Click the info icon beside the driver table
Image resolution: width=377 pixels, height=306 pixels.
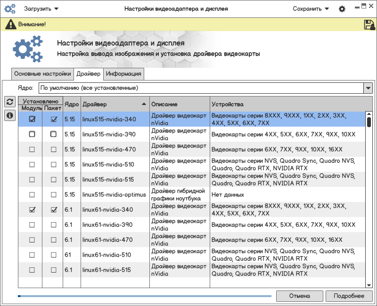pyautogui.click(x=9, y=115)
